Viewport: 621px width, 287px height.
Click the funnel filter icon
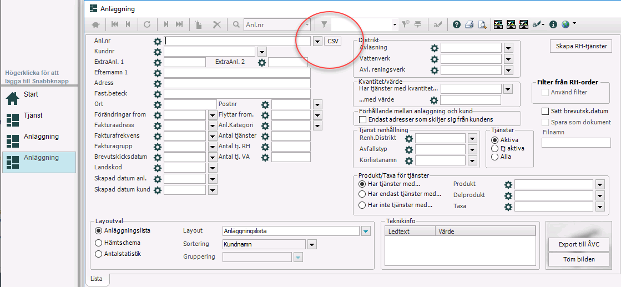pos(324,24)
